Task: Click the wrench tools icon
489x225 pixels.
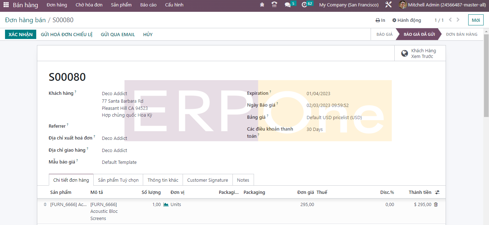Action: coord(388,5)
